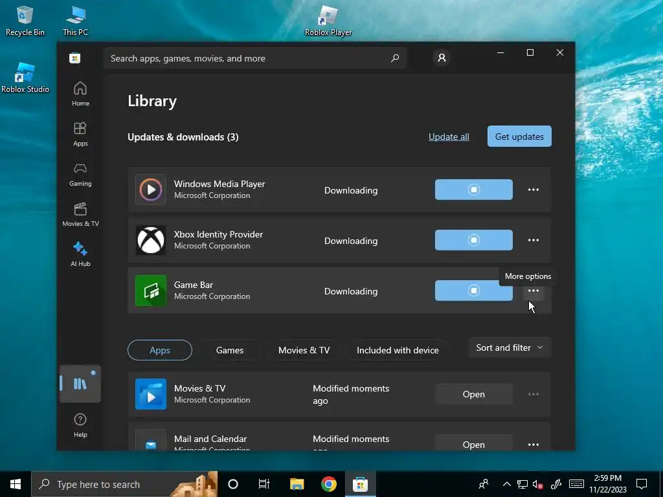Open more options for Mail and Calendar
Image resolution: width=663 pixels, height=497 pixels.
(534, 445)
